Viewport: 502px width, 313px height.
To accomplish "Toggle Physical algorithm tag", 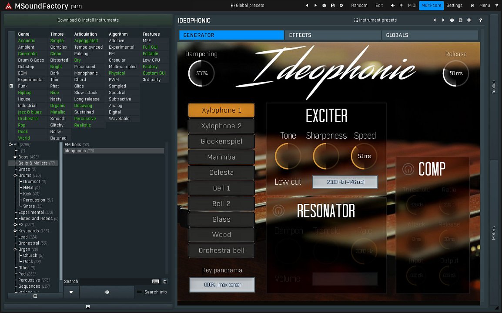I will (117, 73).
